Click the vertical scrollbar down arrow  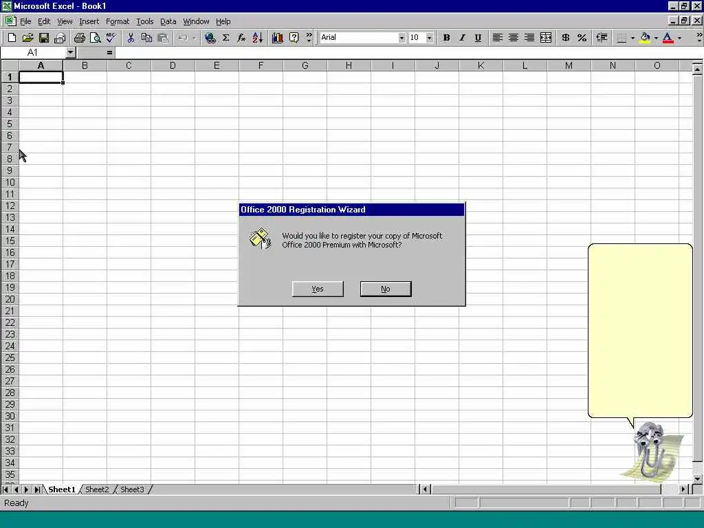click(697, 479)
